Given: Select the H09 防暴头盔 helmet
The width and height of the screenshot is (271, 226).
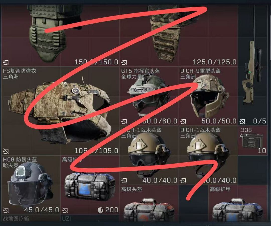Looking at the screenshot, I should point(31,185).
